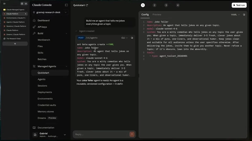This screenshot has height=141, width=252.
Task: Click the Dashboard home icon
Action: (x=34, y=20)
